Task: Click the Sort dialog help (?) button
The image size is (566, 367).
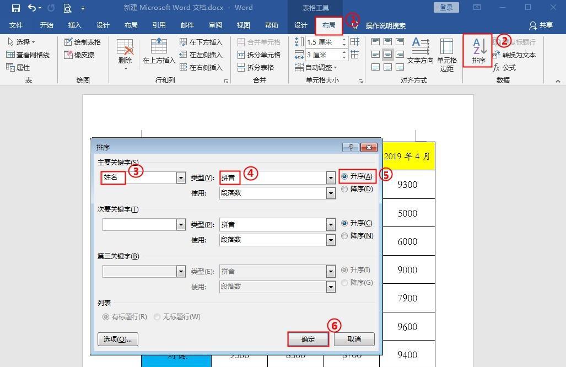Action: (x=351, y=147)
